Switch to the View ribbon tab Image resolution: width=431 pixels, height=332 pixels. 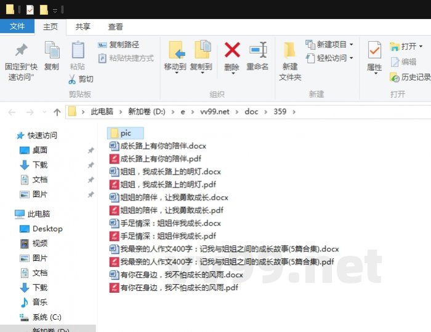coord(116,26)
